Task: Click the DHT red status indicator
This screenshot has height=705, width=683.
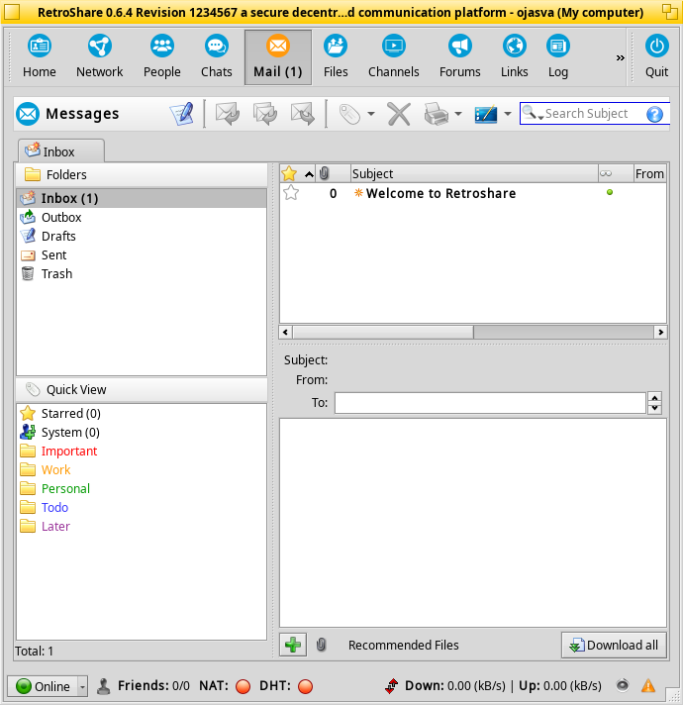Action: [305, 686]
